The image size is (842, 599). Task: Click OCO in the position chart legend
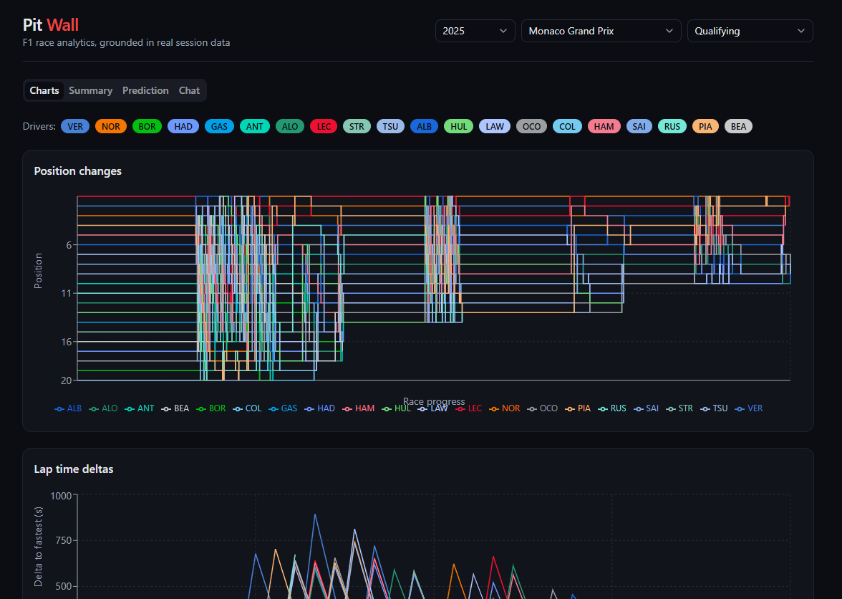pyautogui.click(x=543, y=408)
